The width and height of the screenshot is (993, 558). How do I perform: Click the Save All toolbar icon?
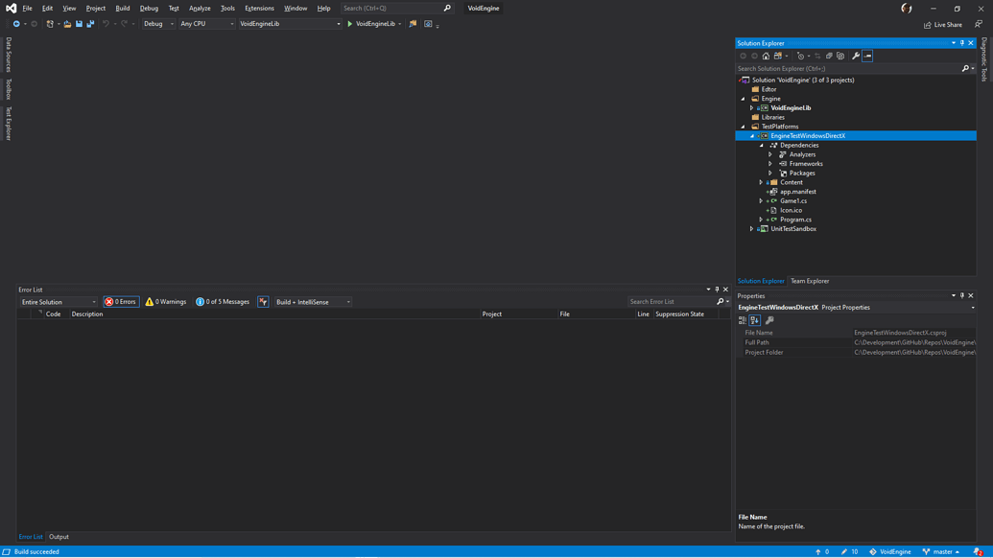(90, 24)
